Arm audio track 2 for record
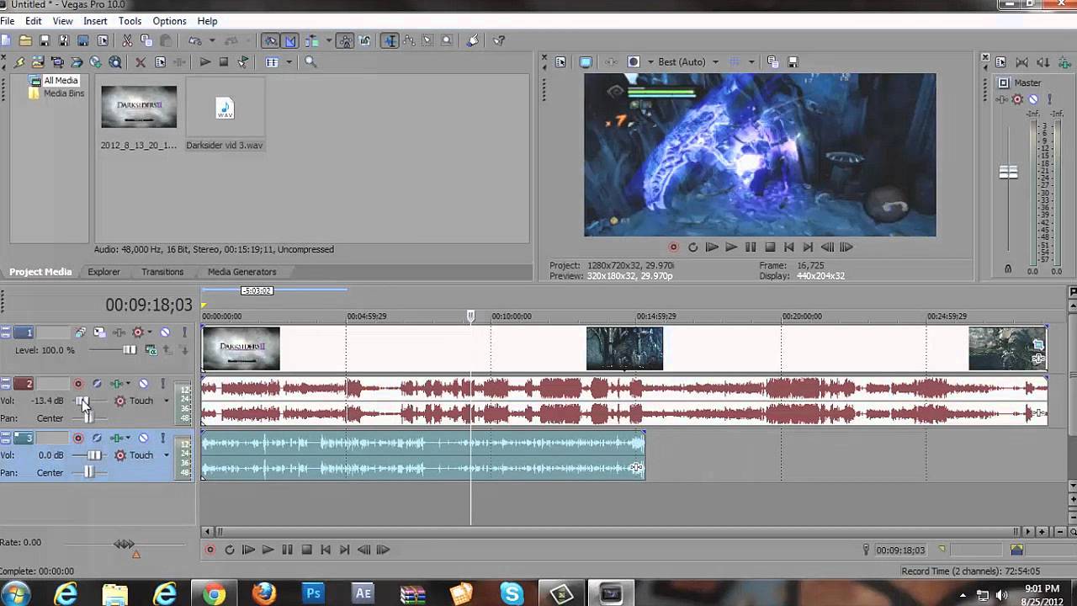This screenshot has width=1077, height=606. (x=78, y=384)
